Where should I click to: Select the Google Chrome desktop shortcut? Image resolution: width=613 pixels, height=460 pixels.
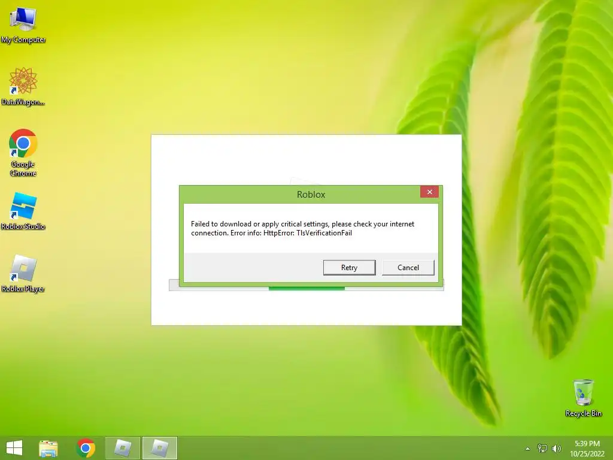23,153
